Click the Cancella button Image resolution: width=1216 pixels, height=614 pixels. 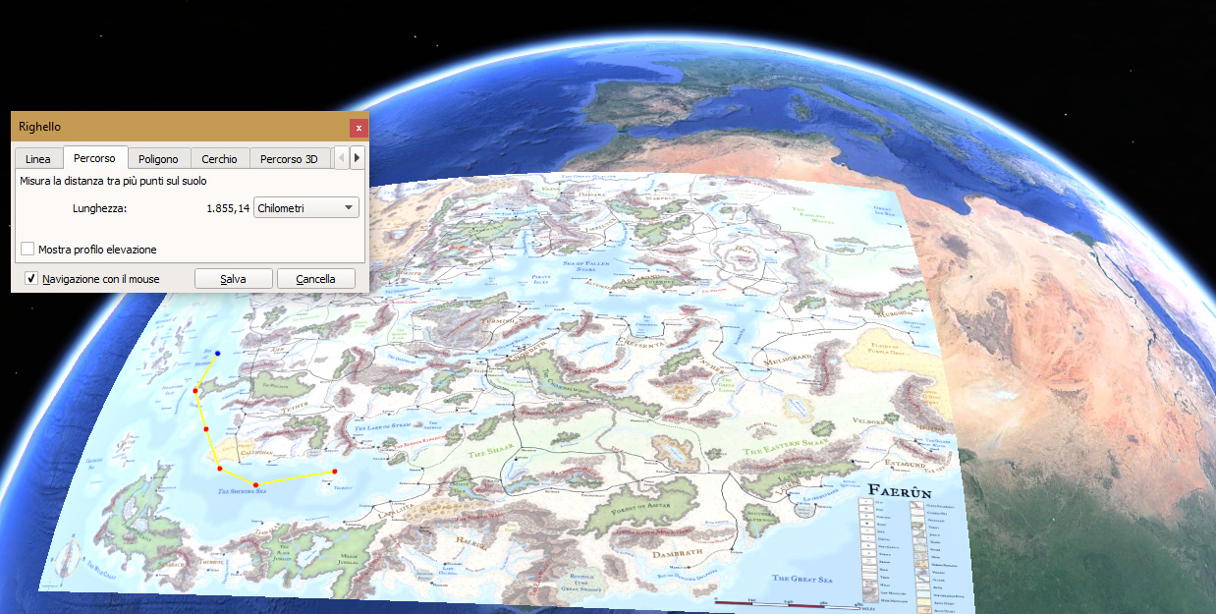tap(316, 279)
